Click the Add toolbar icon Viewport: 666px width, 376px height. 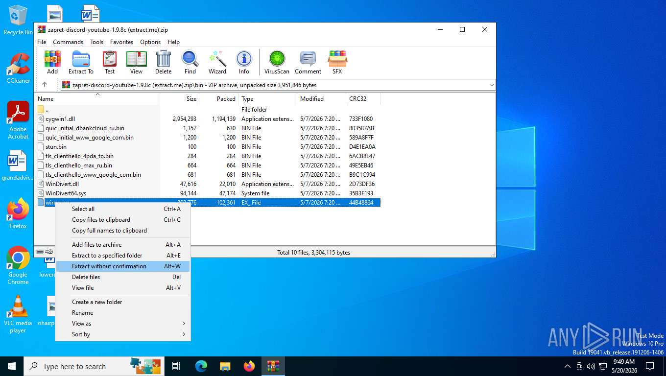point(52,62)
